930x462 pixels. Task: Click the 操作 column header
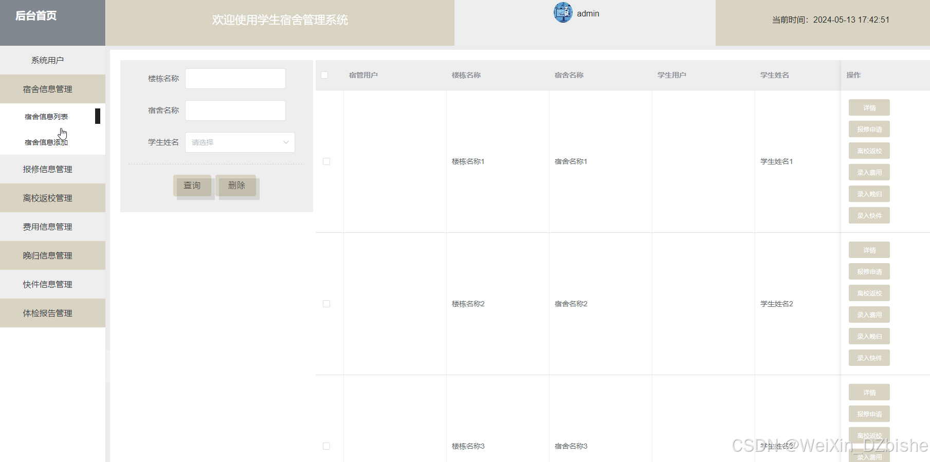click(853, 75)
